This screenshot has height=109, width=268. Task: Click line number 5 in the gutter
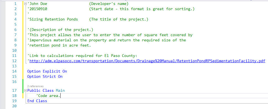(15, 24)
